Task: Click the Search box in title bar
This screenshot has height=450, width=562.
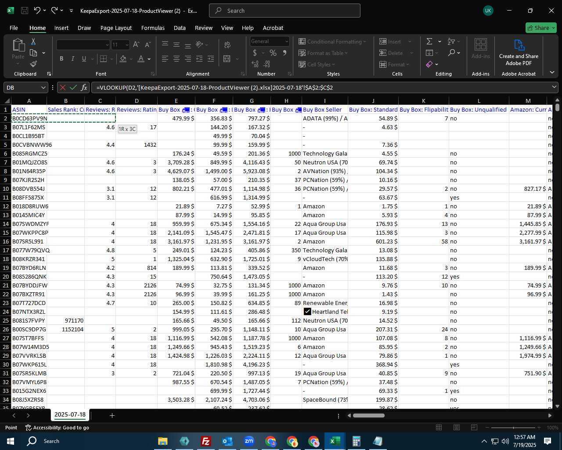Action: tap(285, 11)
